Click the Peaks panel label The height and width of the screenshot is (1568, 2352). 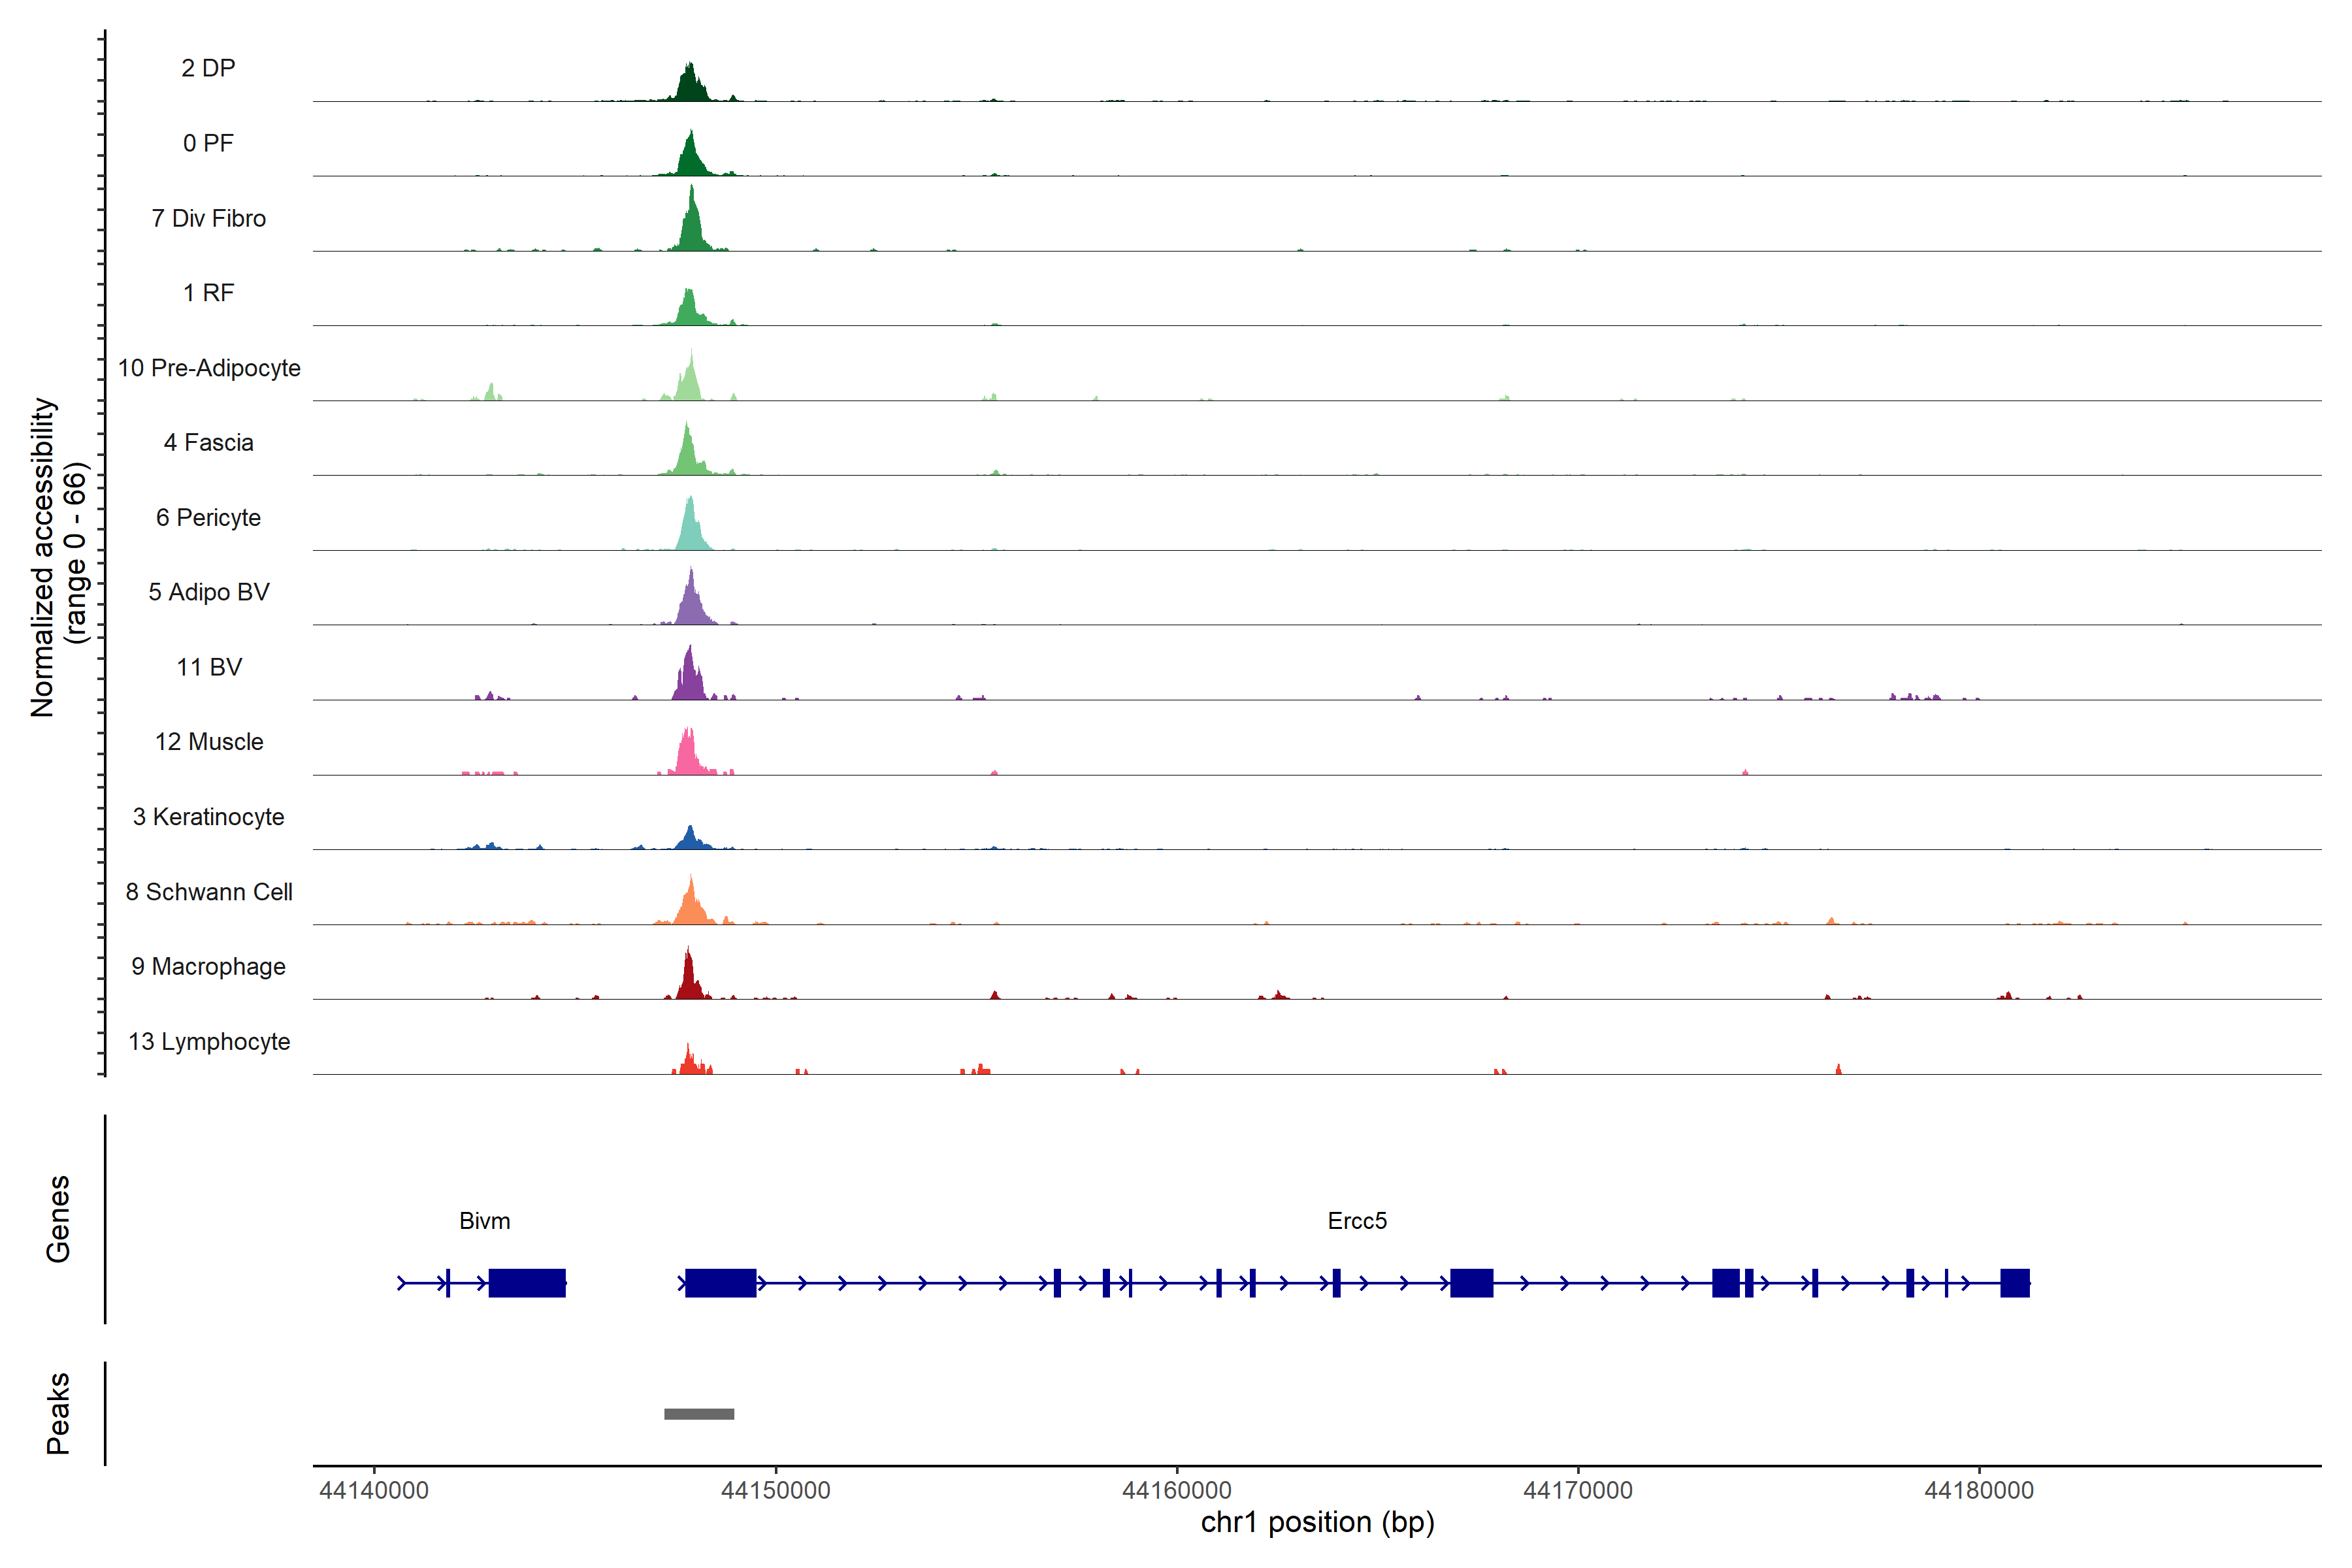pos(58,1413)
